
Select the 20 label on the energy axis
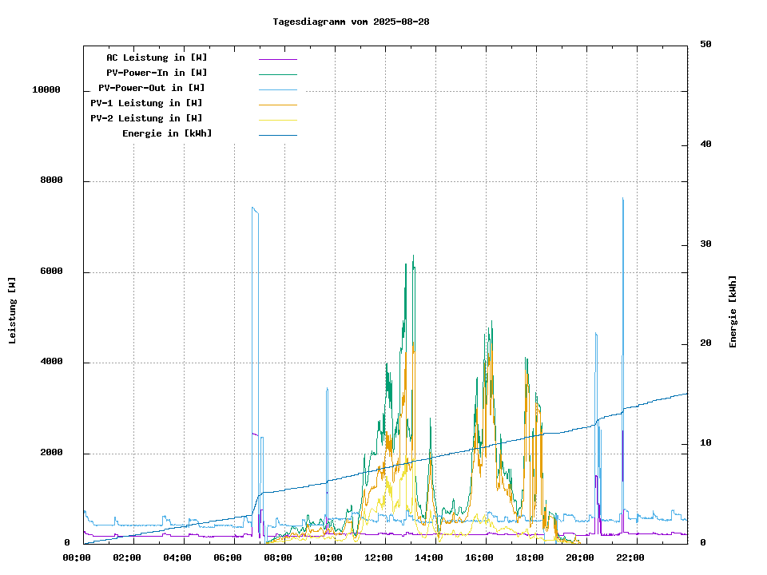(x=705, y=343)
